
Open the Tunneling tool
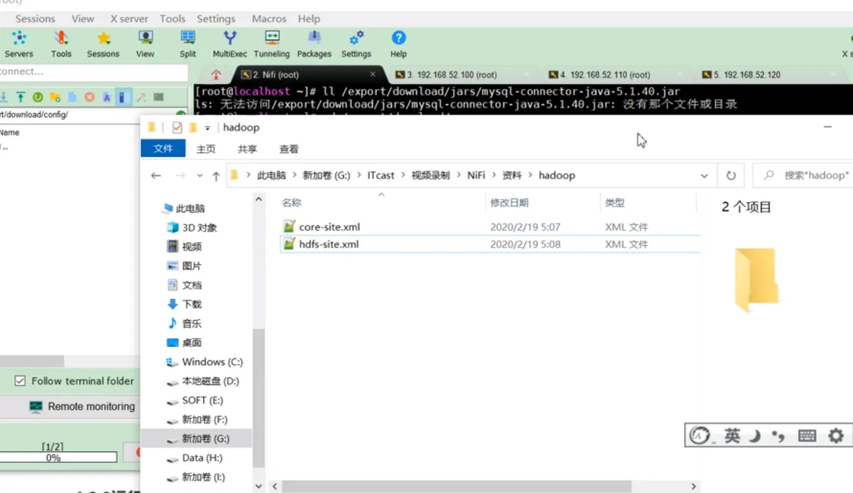pyautogui.click(x=272, y=44)
